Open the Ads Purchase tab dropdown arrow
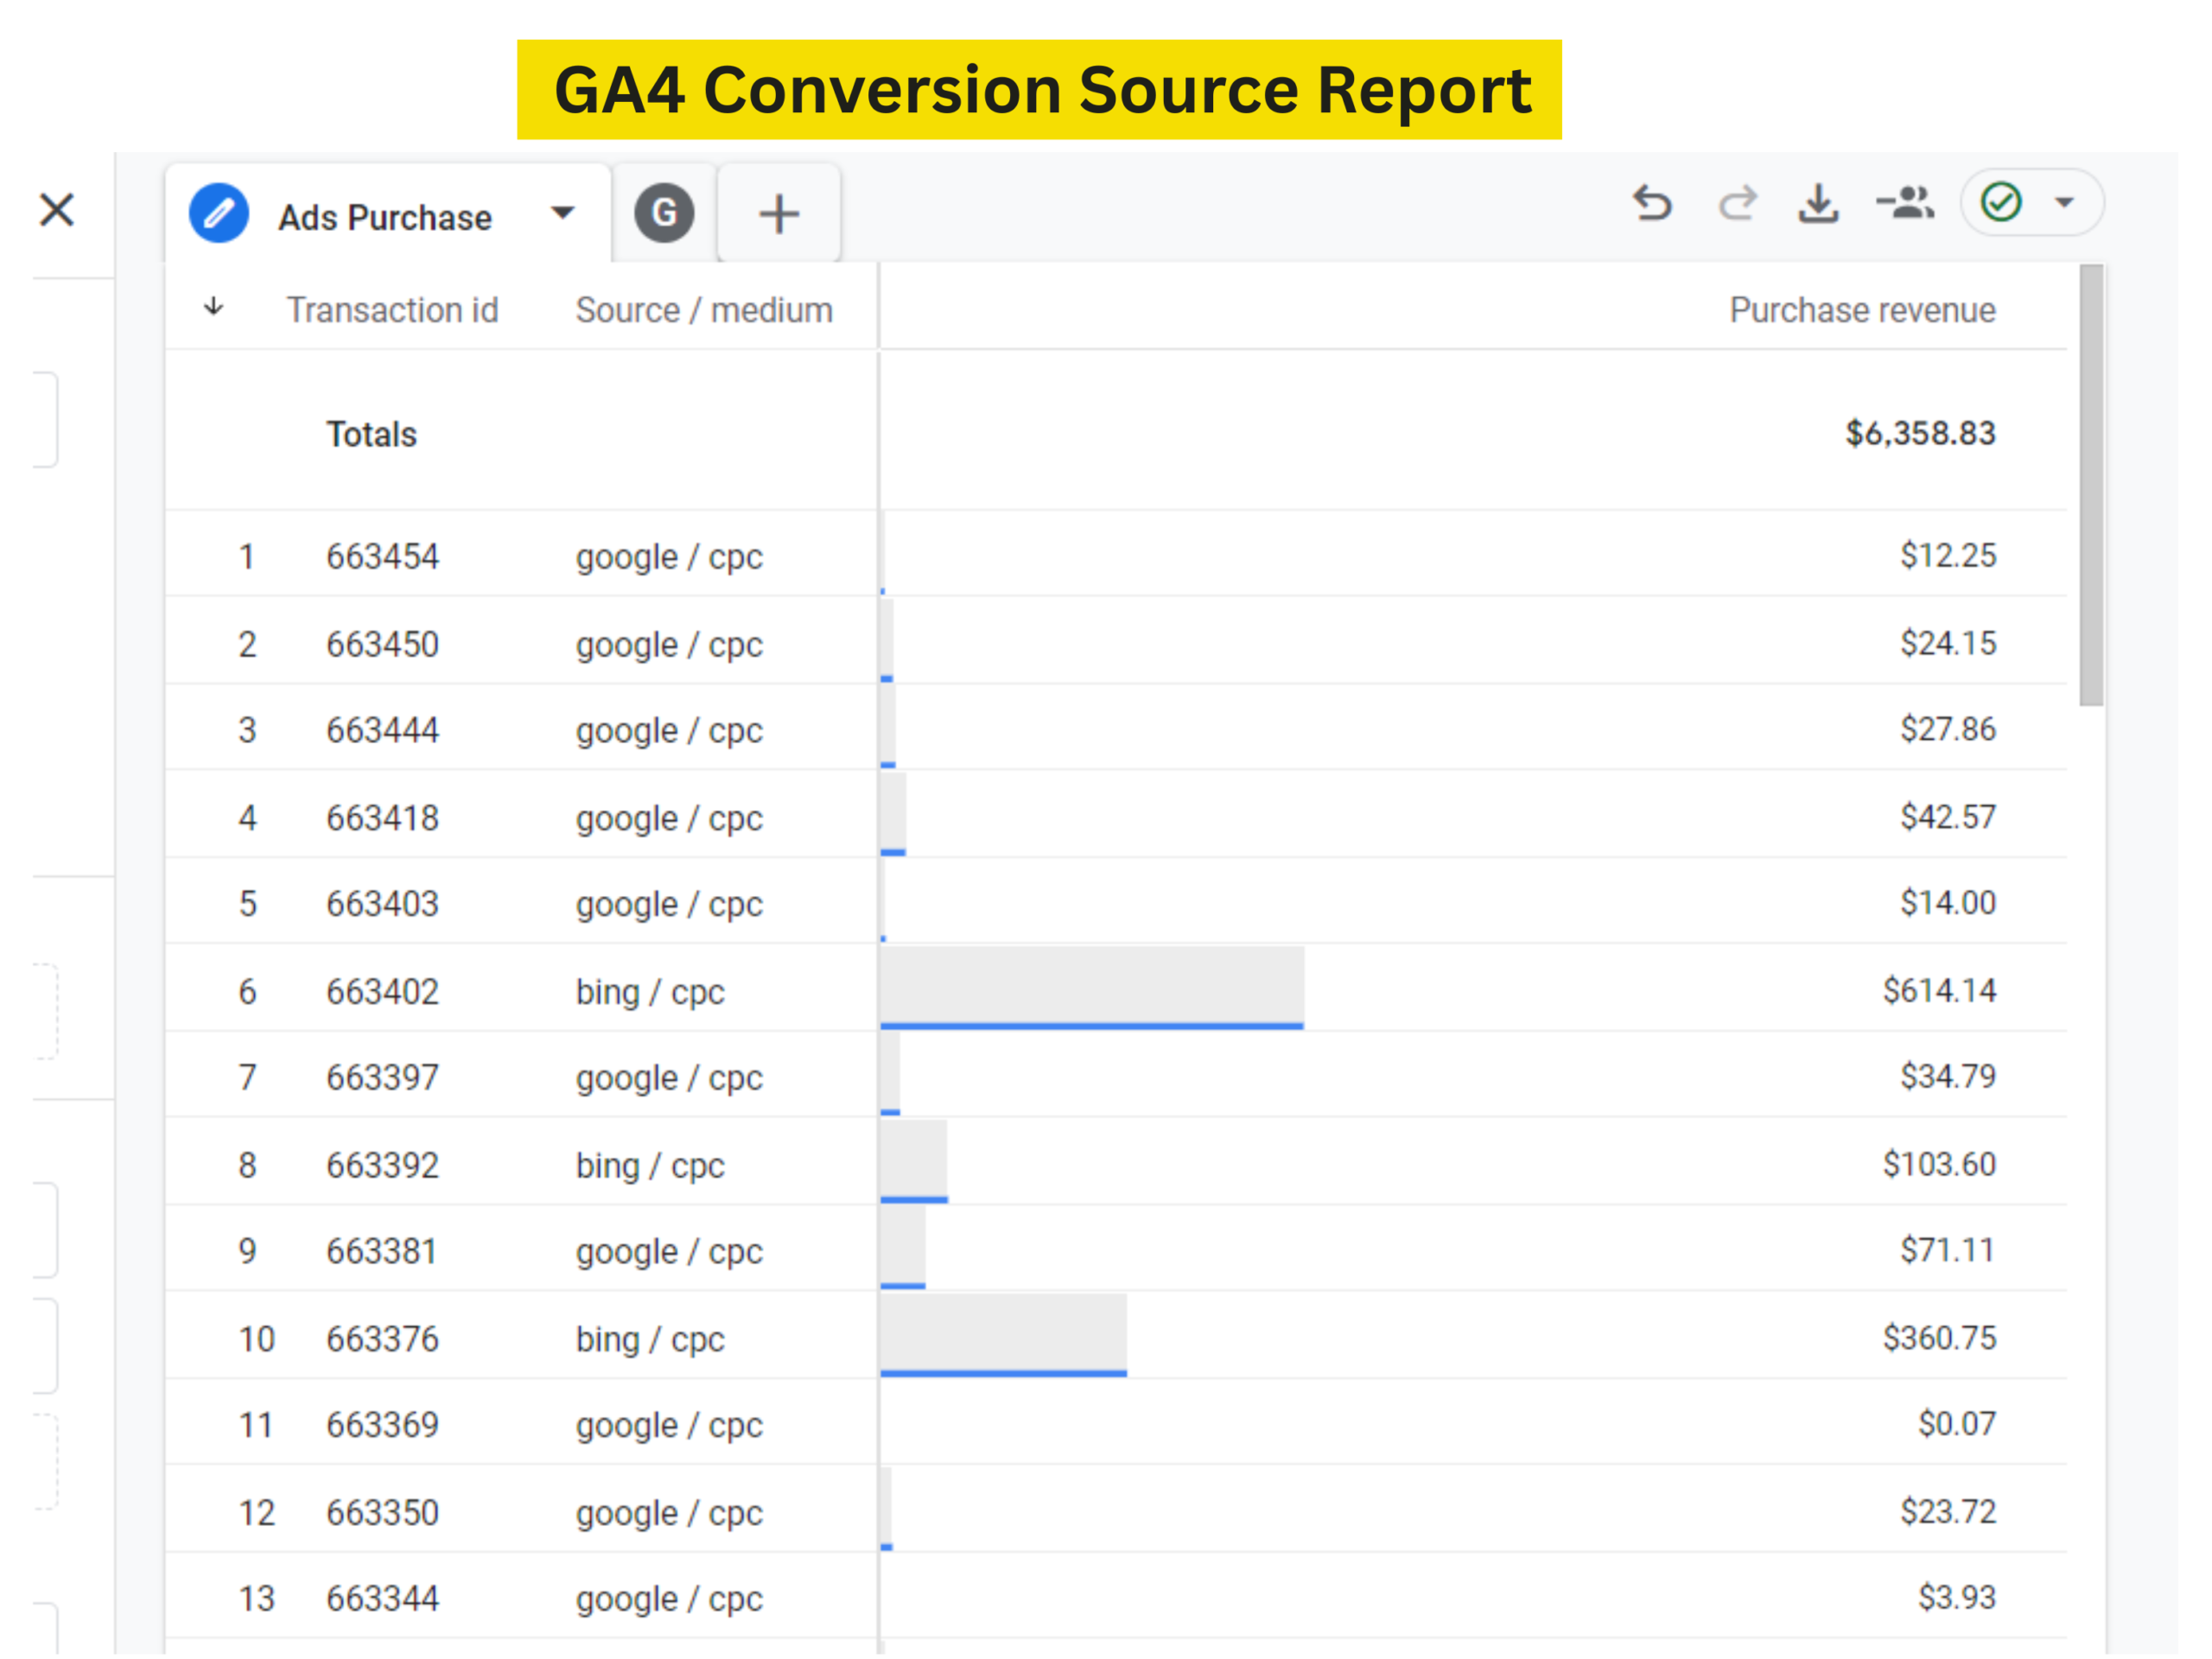Screen dimensions: 2212x1659 (x=563, y=213)
